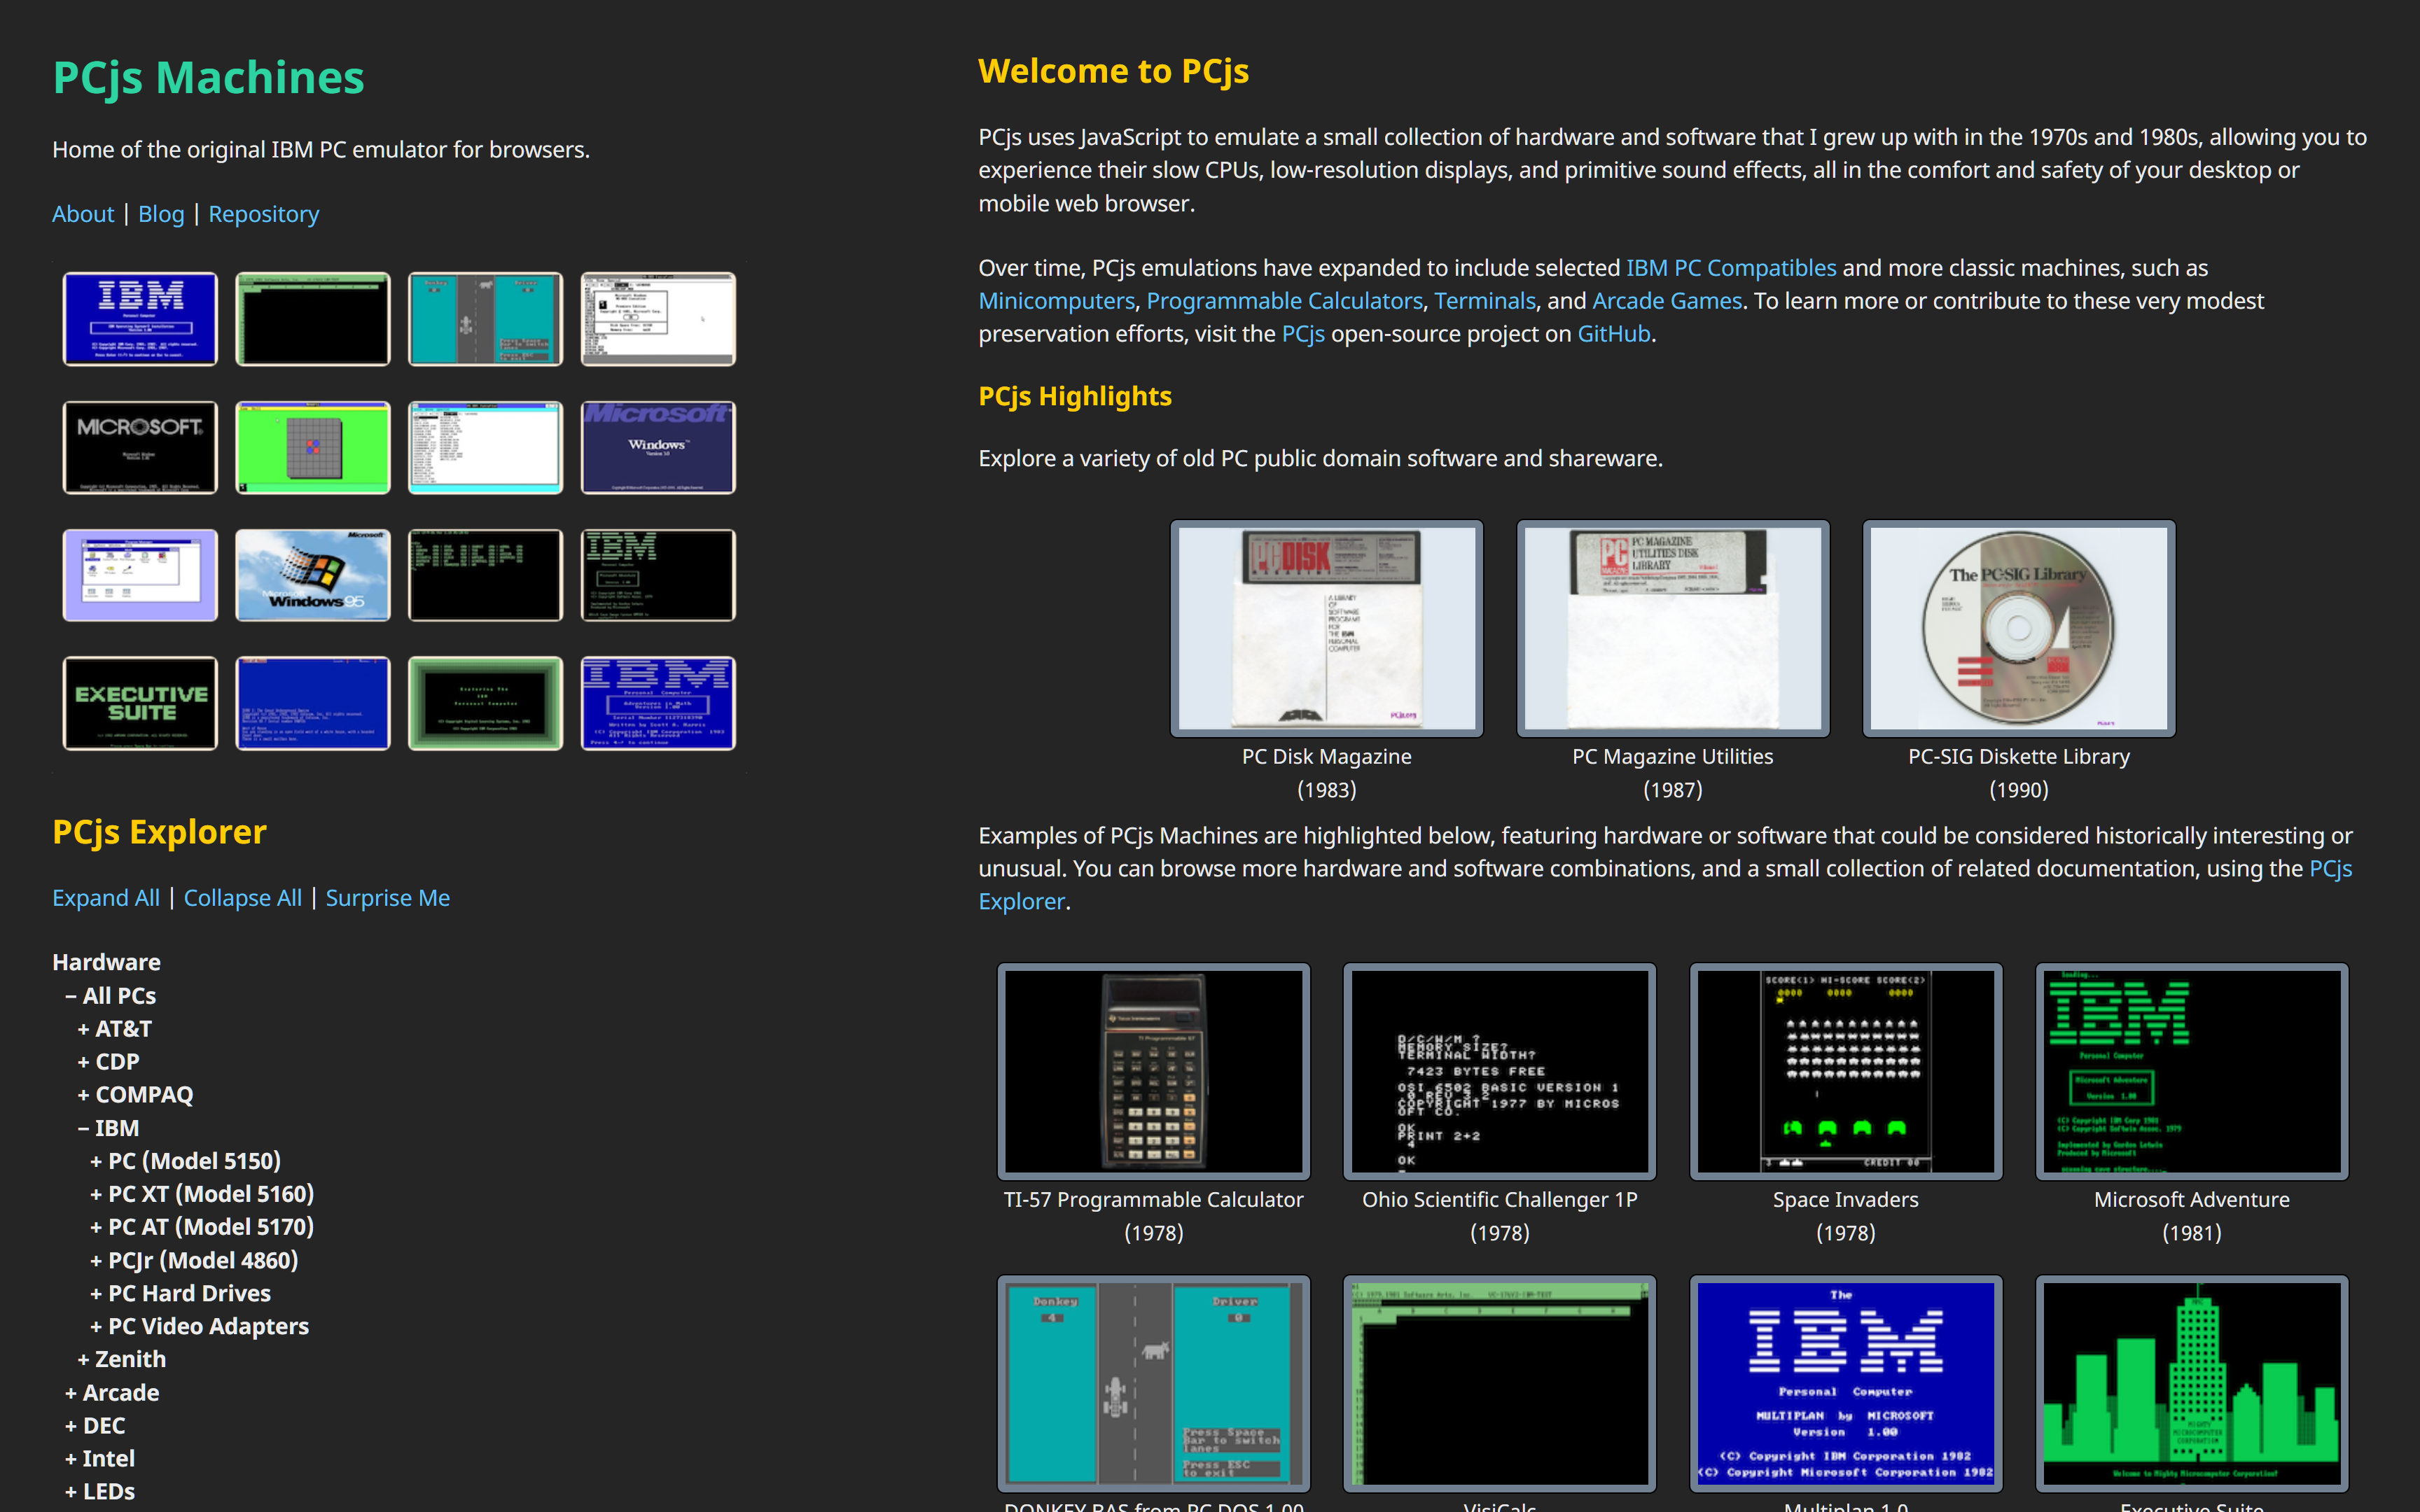Click the Expand All link
Viewport: 2420px width, 1512px height.
coord(106,898)
